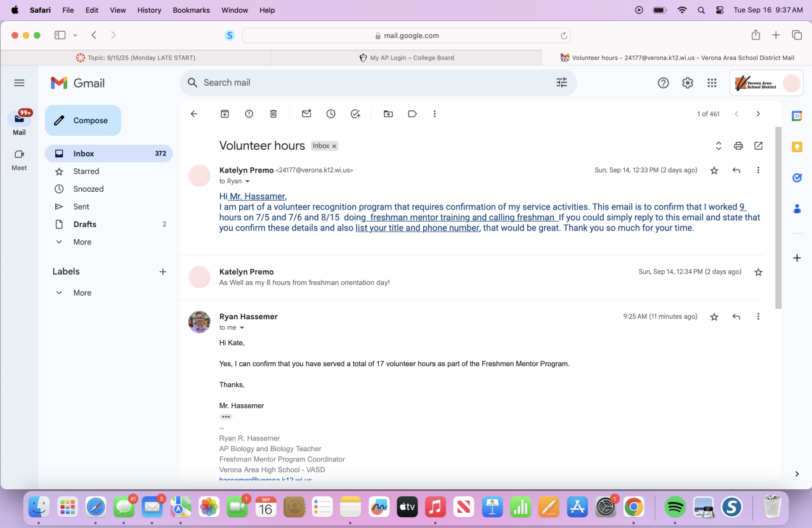The height and width of the screenshot is (528, 812).
Task: Click the Compose button
Action: point(82,121)
